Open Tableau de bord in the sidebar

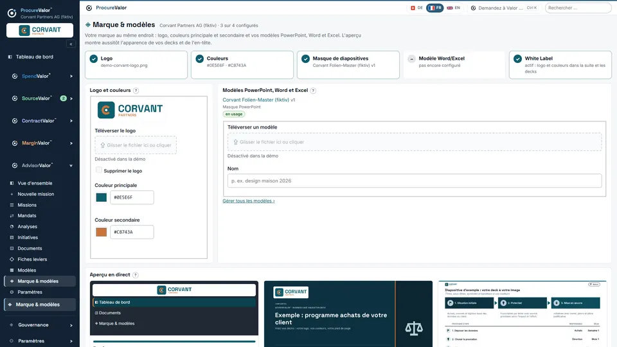coord(34,57)
